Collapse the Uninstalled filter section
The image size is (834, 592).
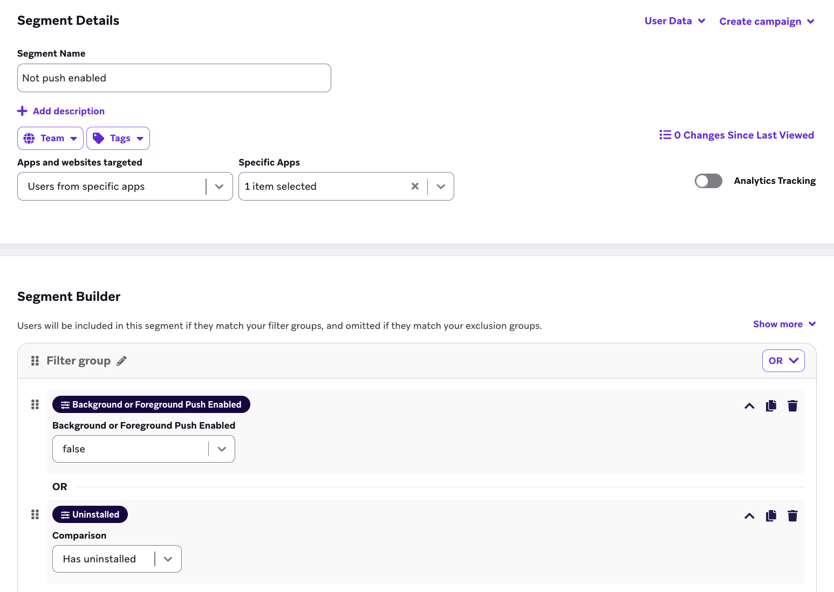click(749, 516)
